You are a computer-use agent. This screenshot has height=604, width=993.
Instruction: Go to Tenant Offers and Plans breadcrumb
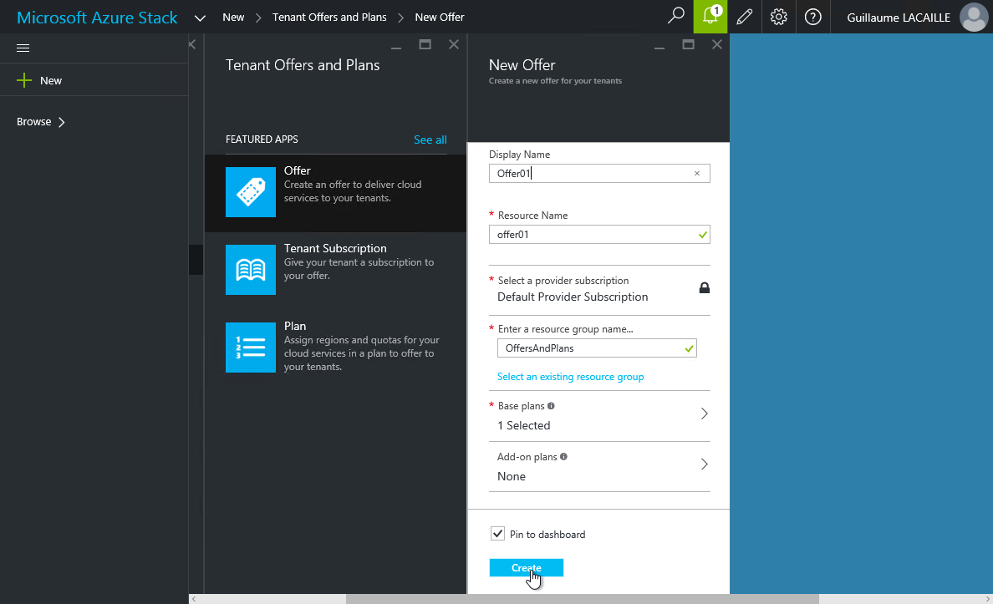coord(329,17)
